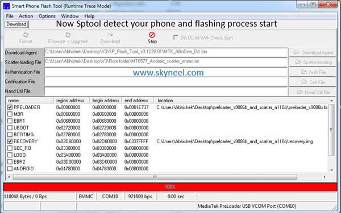Screen dimensions: 341x213
Task: Check the EBR1 checkbox
Action: coord(10,121)
